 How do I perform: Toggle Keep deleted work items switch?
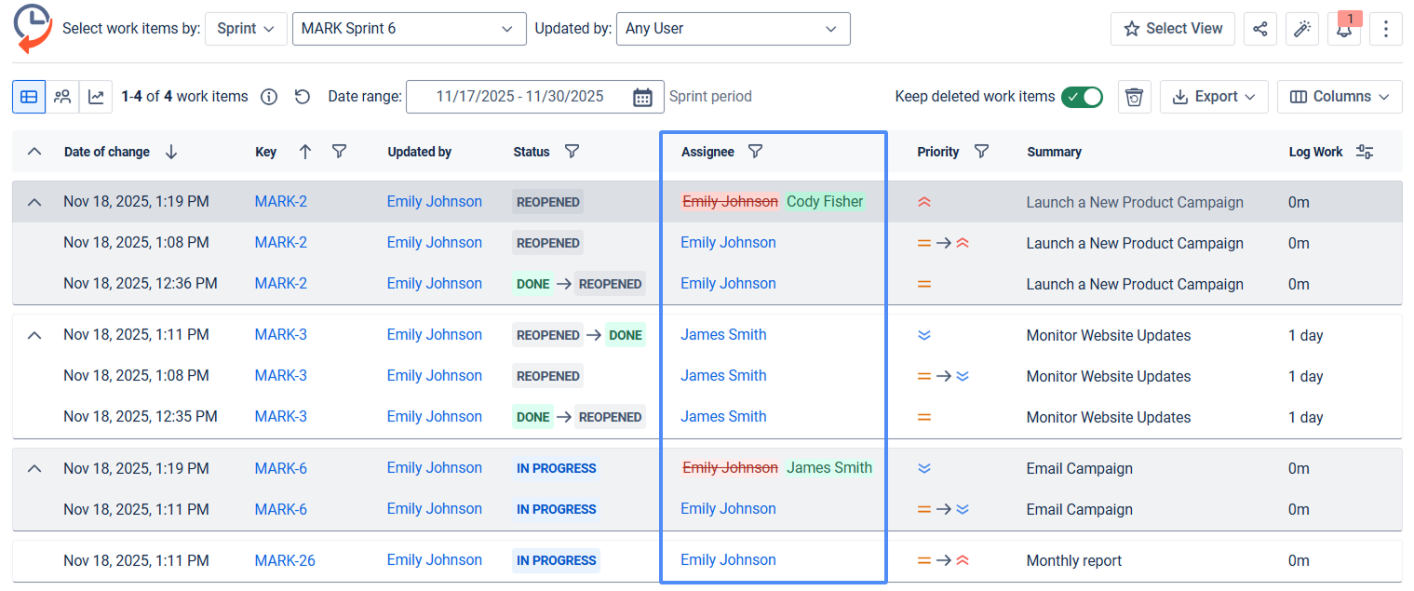pyautogui.click(x=1083, y=97)
